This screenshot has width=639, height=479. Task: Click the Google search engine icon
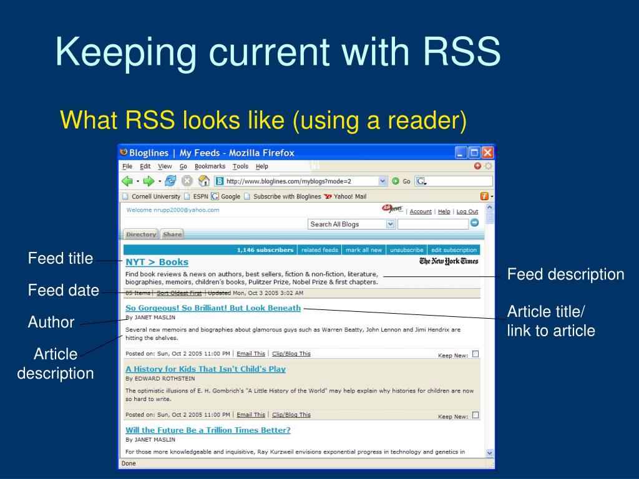421,181
